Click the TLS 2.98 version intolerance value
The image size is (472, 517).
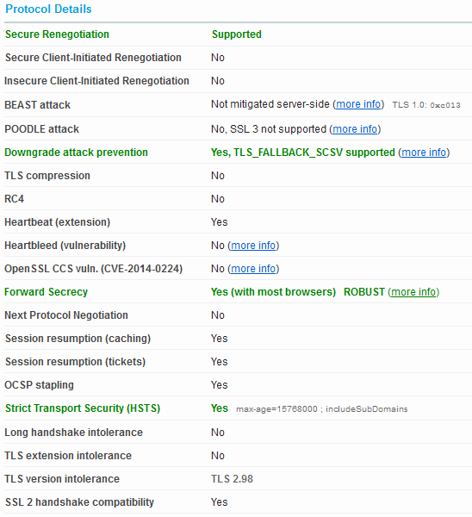click(232, 479)
